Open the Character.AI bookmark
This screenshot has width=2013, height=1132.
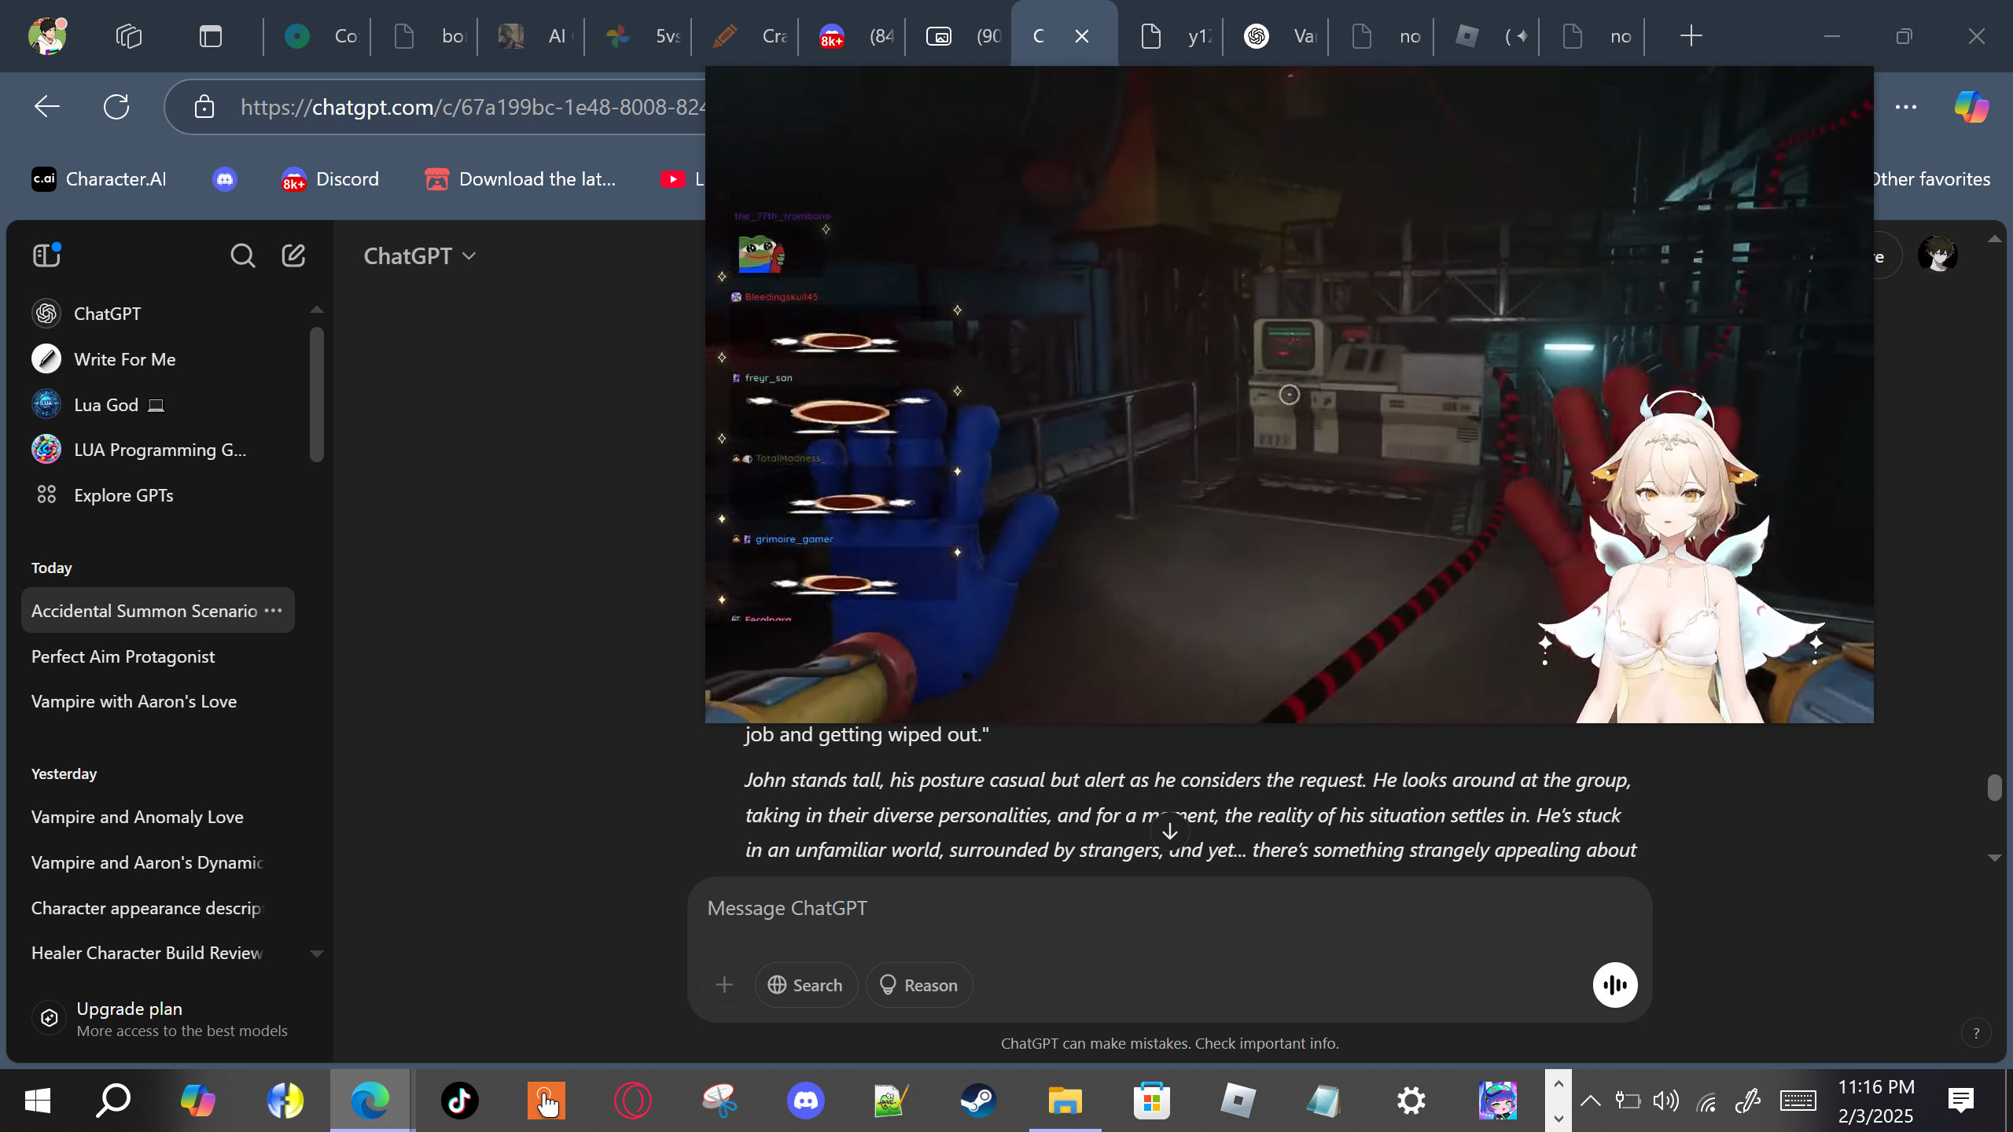pos(99,179)
